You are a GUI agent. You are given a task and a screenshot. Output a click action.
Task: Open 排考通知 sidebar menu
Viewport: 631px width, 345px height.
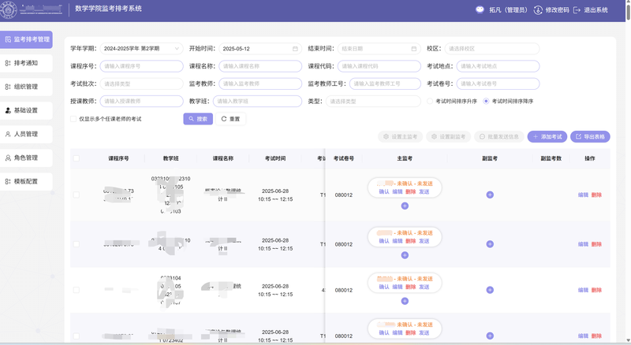pos(26,63)
